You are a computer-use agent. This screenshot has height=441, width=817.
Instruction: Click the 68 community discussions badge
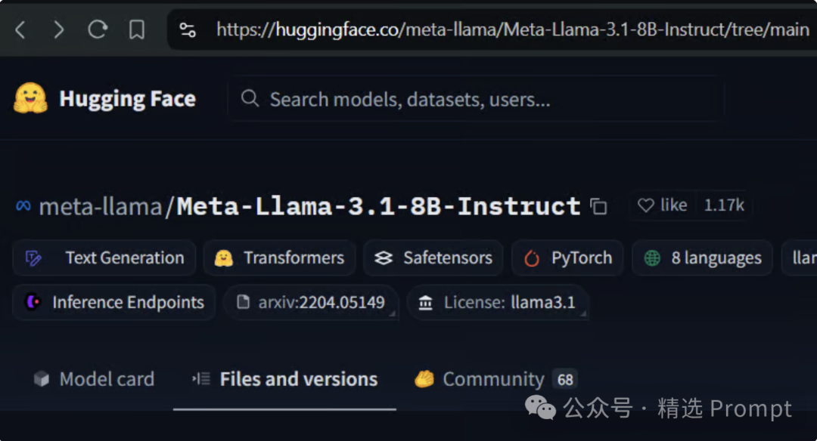pos(565,380)
